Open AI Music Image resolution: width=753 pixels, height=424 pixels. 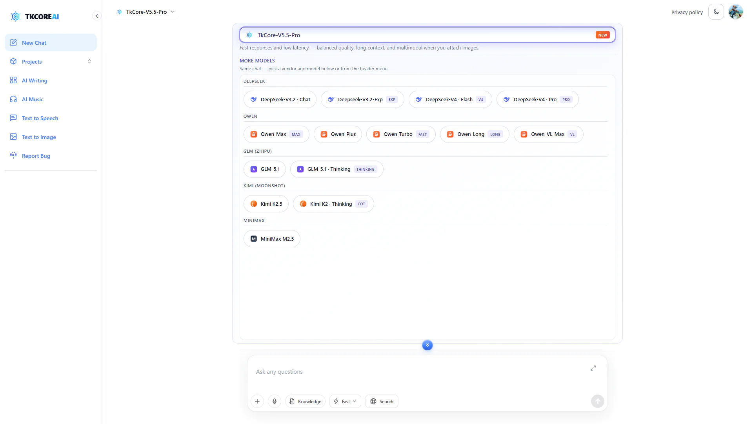click(51, 99)
